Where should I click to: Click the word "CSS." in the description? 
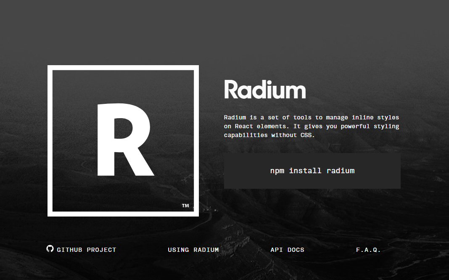(307, 135)
